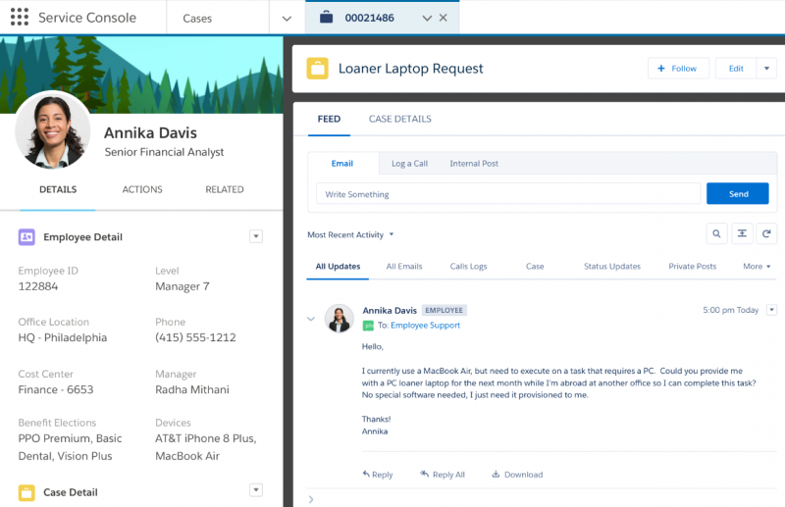
Task: Select the Email publisher tab
Action: [342, 164]
